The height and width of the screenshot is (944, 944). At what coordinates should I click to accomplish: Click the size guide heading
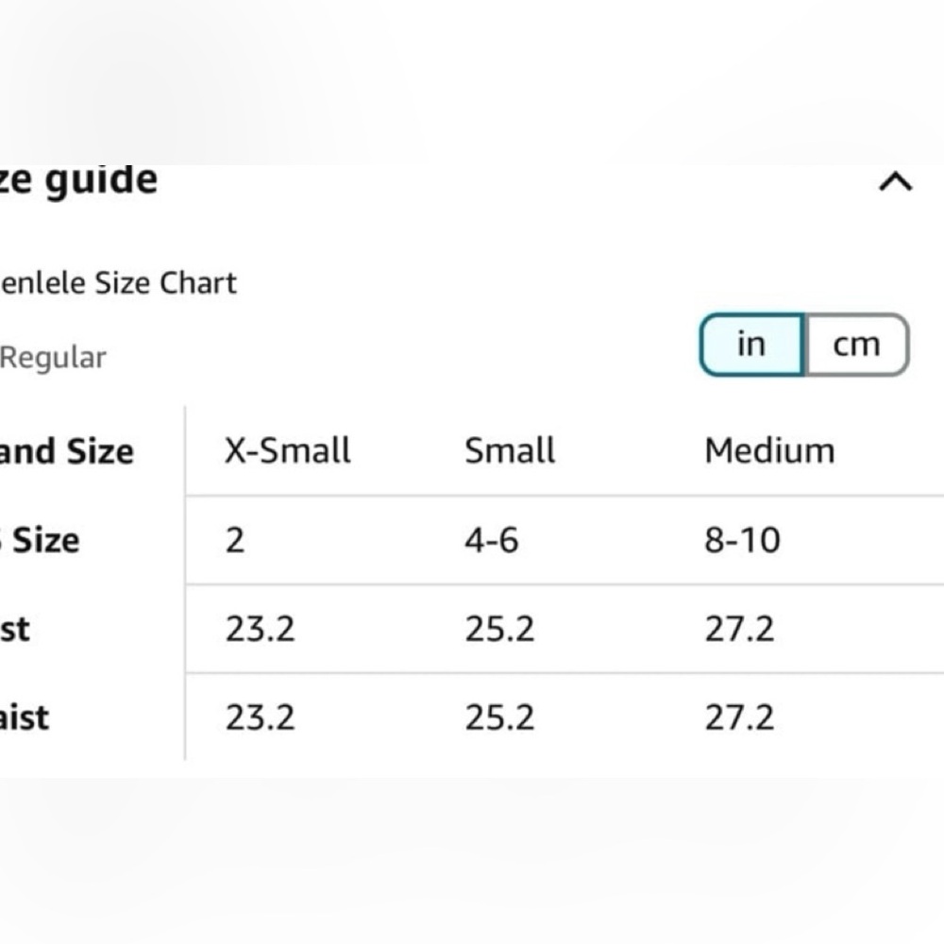click(79, 179)
